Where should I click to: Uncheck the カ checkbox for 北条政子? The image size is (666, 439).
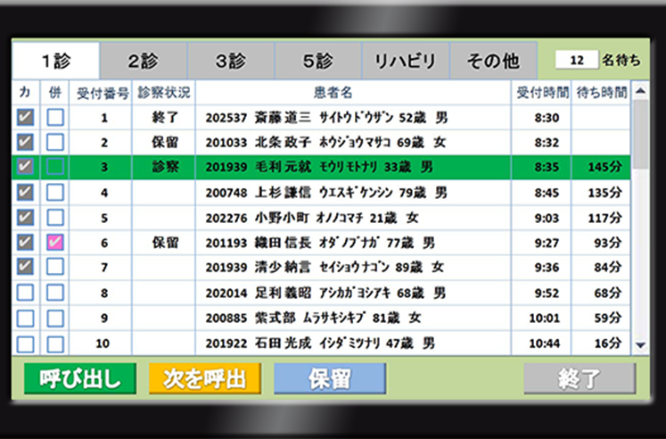[25, 143]
